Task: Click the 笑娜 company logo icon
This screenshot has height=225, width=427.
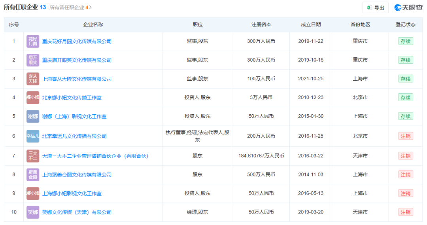Action: [x=33, y=212]
